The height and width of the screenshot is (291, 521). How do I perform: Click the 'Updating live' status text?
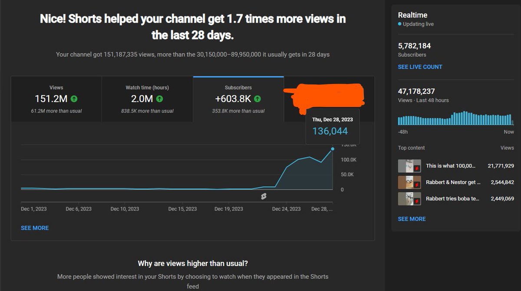pyautogui.click(x=418, y=24)
